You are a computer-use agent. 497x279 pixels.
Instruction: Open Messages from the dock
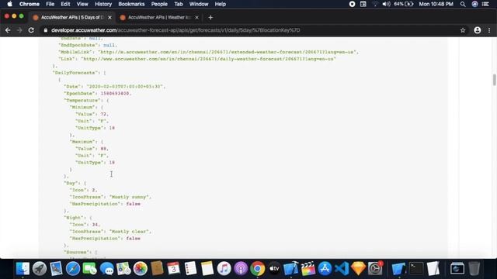point(106,269)
